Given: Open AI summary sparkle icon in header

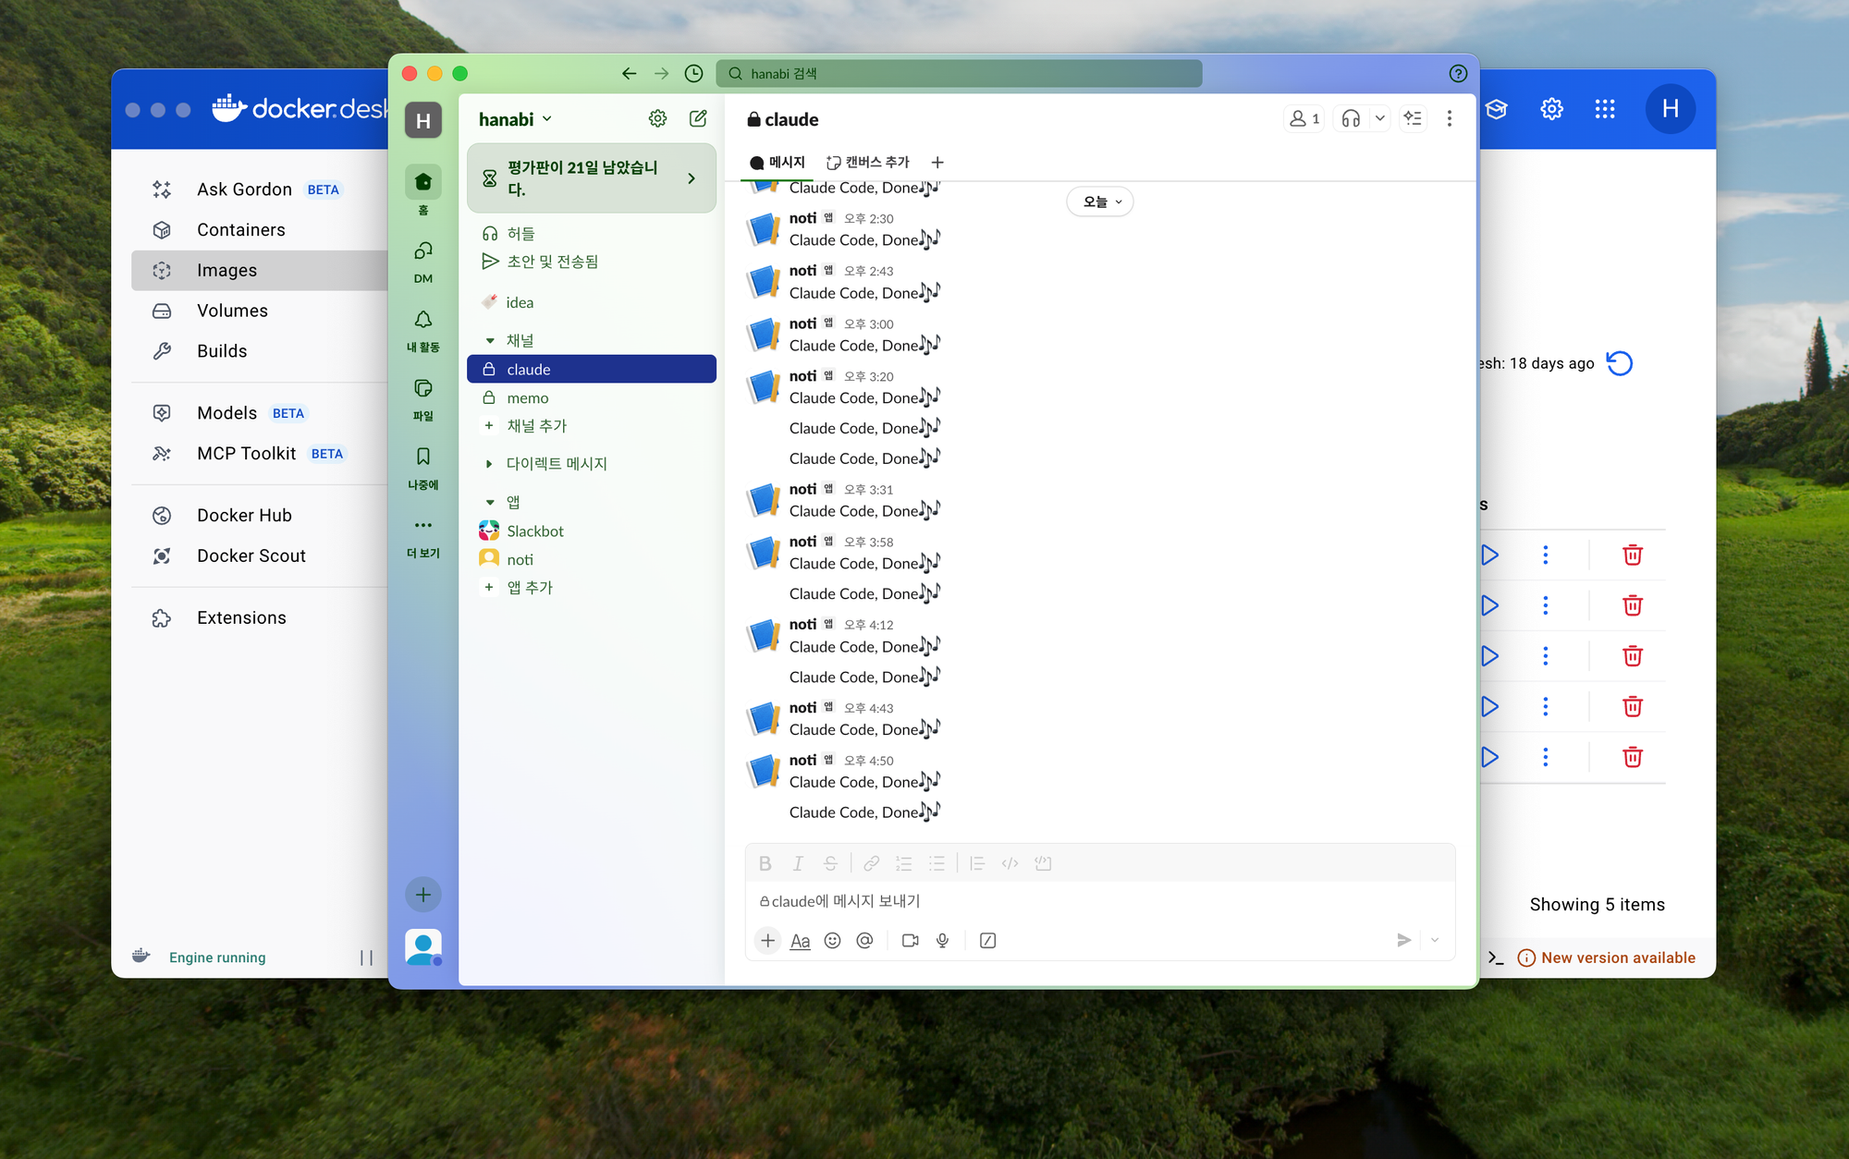Looking at the screenshot, I should [1413, 118].
